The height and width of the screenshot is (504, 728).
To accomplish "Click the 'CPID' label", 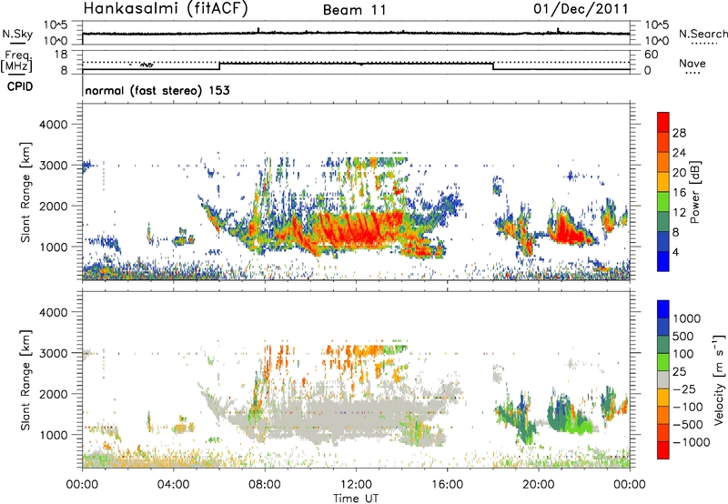I will [20, 86].
